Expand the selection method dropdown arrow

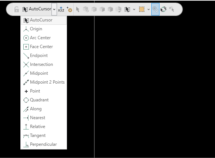pyautogui.click(x=134, y=10)
